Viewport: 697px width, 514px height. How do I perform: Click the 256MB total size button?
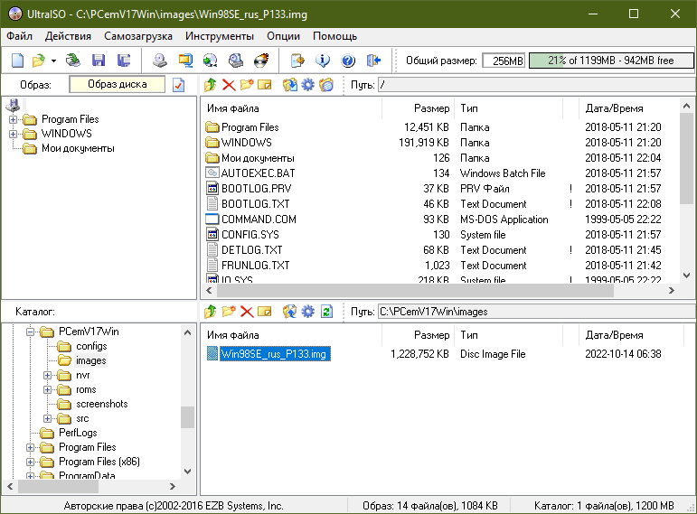(503, 61)
